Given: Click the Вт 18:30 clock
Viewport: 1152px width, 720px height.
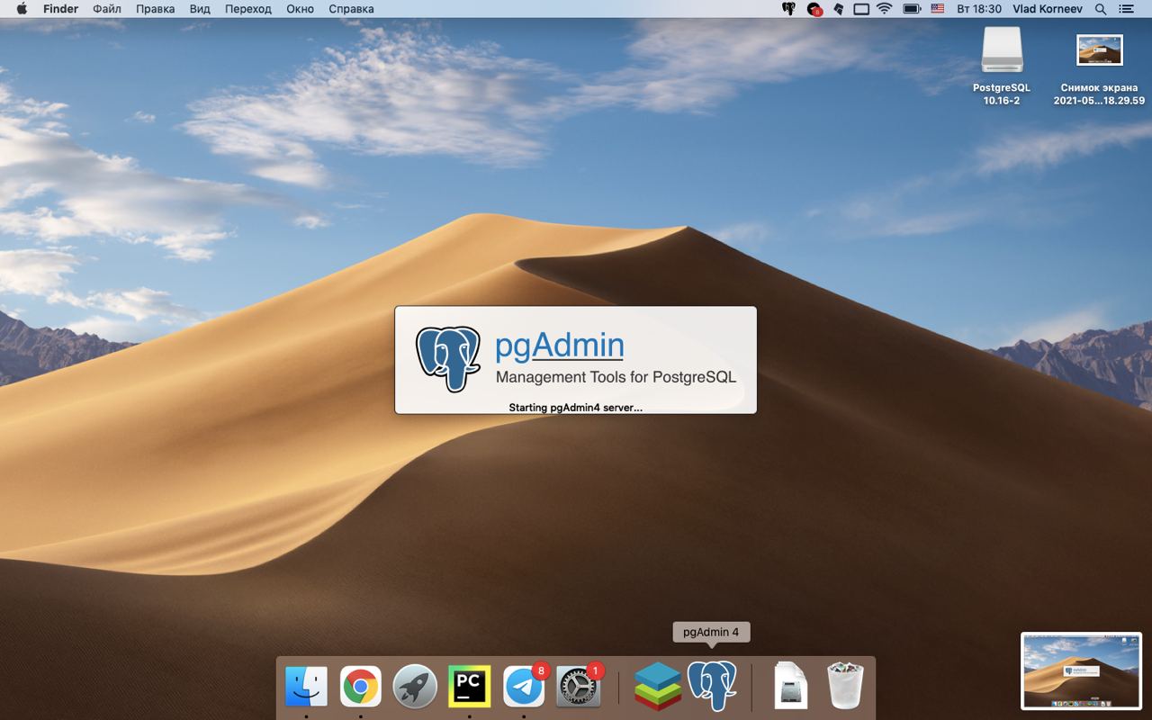Looking at the screenshot, I should click(x=979, y=9).
